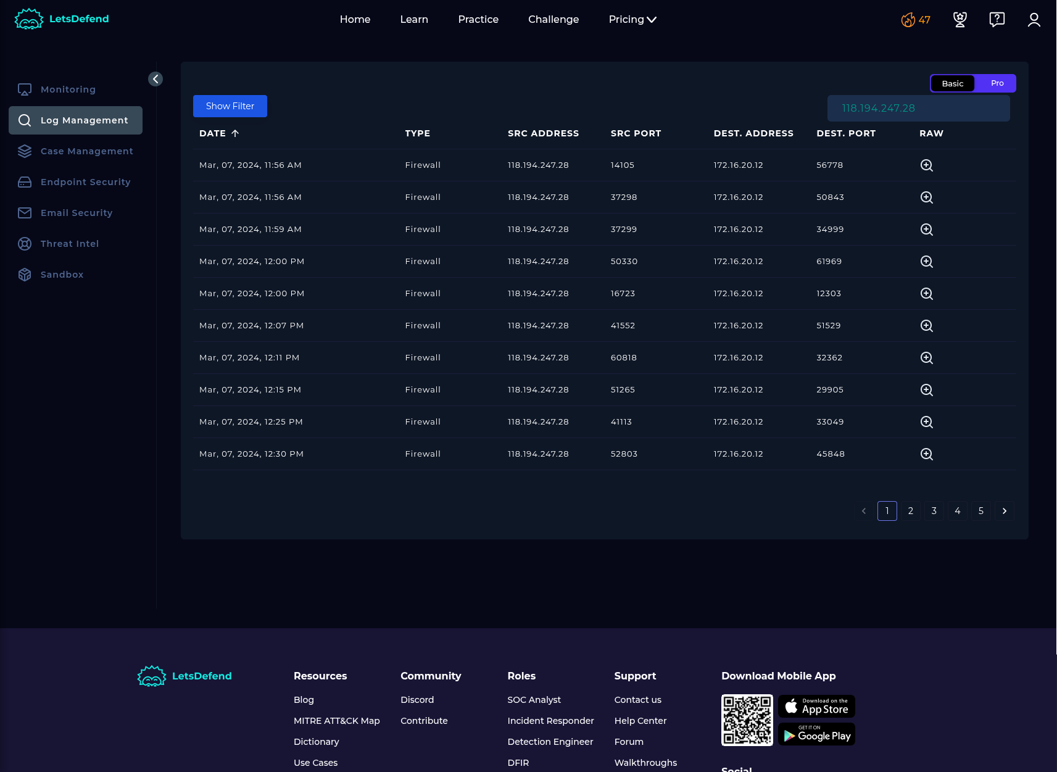
Task: Click the DEST. PORT column header
Action: (x=846, y=133)
